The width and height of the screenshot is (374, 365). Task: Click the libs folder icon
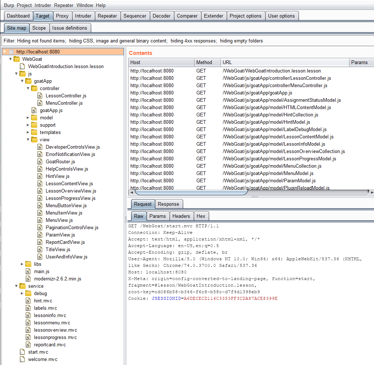[28, 264]
